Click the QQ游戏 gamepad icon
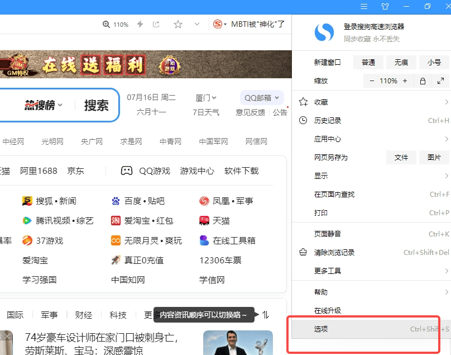This screenshot has width=451, height=355. 127,171
